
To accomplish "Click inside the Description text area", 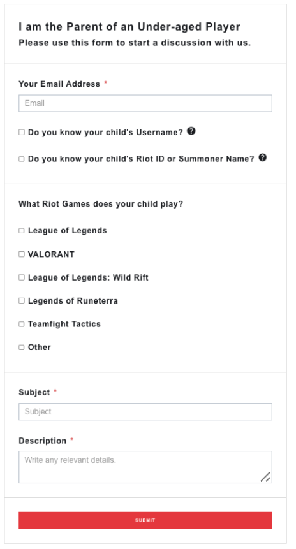I will pos(145,467).
